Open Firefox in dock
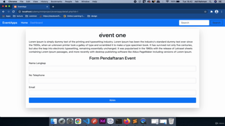The height and width of the screenshot is (126, 225). point(127,121)
